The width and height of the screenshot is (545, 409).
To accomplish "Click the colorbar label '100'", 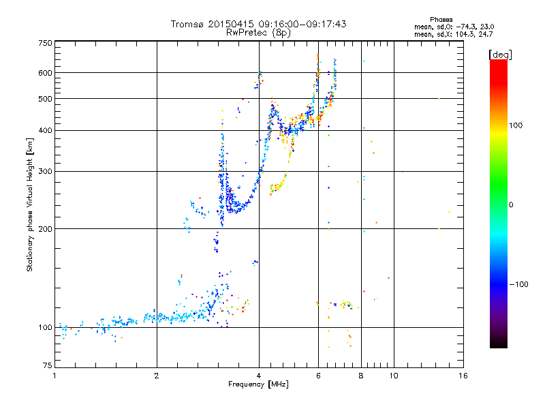I will click(x=516, y=125).
